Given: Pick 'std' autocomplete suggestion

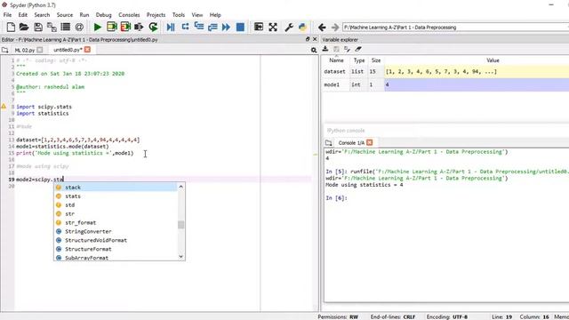Looking at the screenshot, I should click(116, 205).
